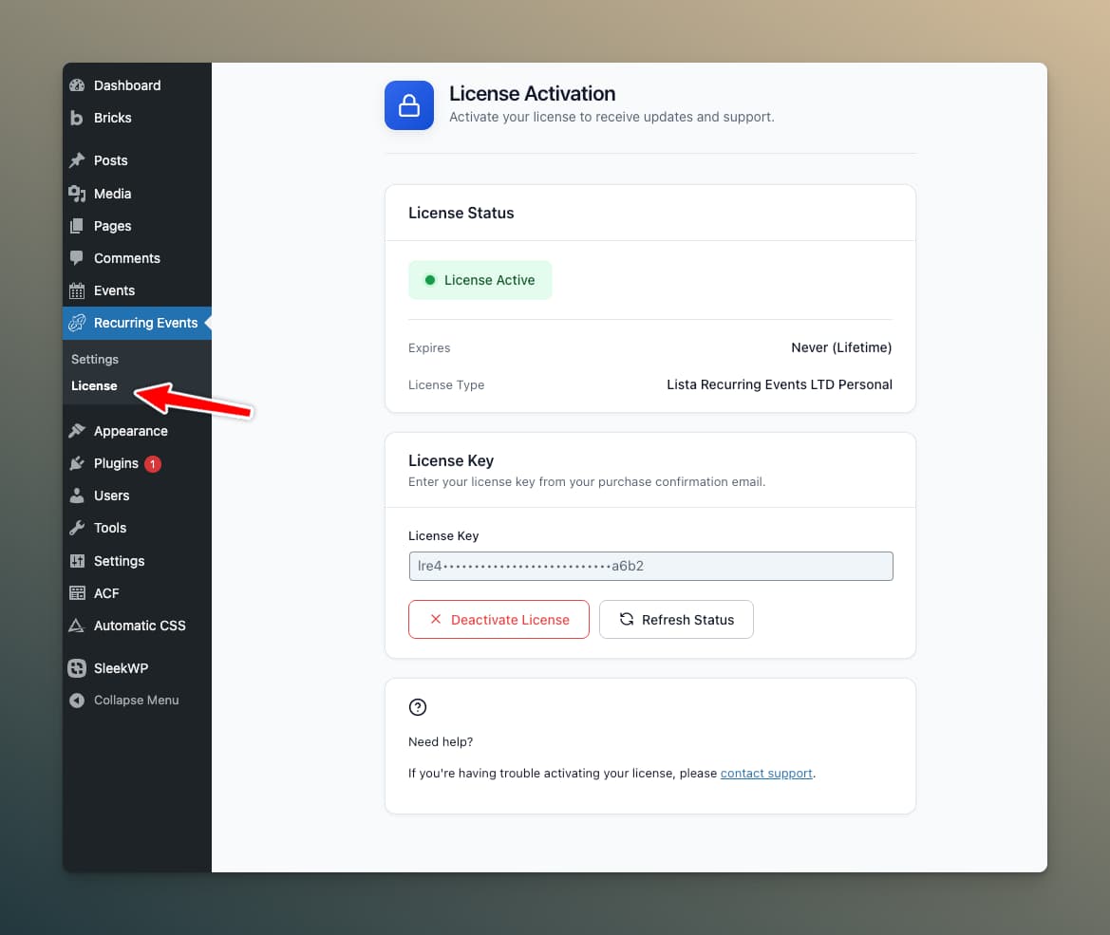Open the Comments section
1110x935 pixels.
pos(126,257)
